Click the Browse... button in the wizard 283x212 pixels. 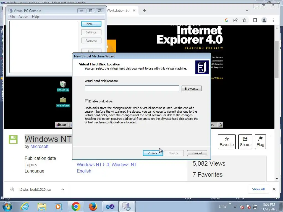point(192,89)
